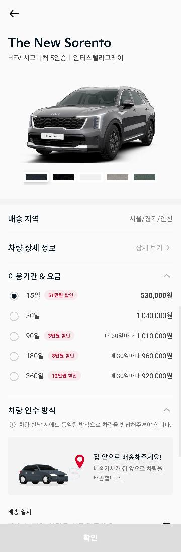Tap the 확인 confirm button
This screenshot has width=181, height=552.
coord(90,537)
